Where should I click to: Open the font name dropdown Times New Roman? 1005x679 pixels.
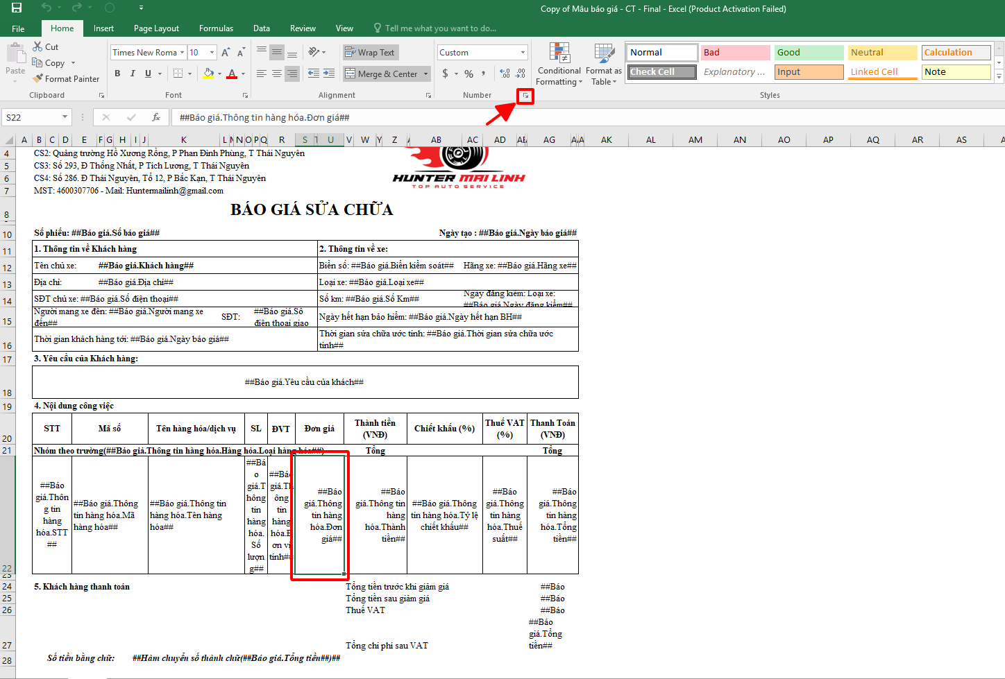pos(182,53)
